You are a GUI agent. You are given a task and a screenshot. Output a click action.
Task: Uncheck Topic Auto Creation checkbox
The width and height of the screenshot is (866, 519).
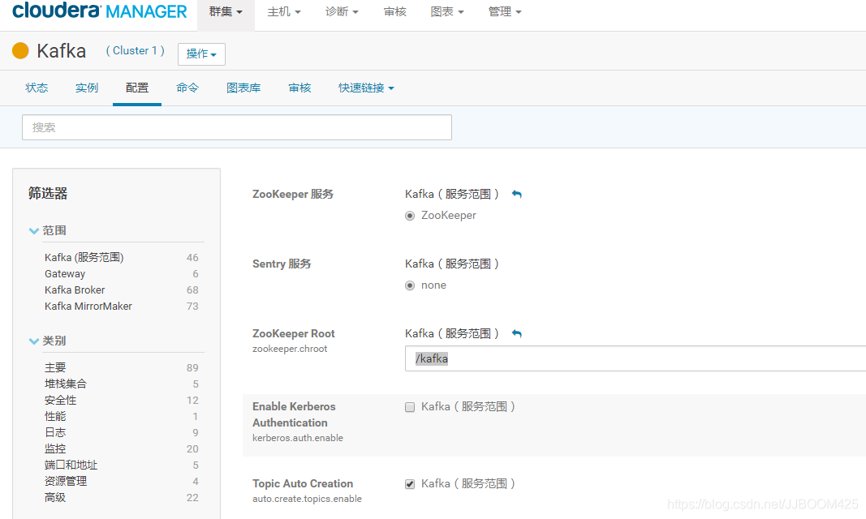click(x=410, y=484)
